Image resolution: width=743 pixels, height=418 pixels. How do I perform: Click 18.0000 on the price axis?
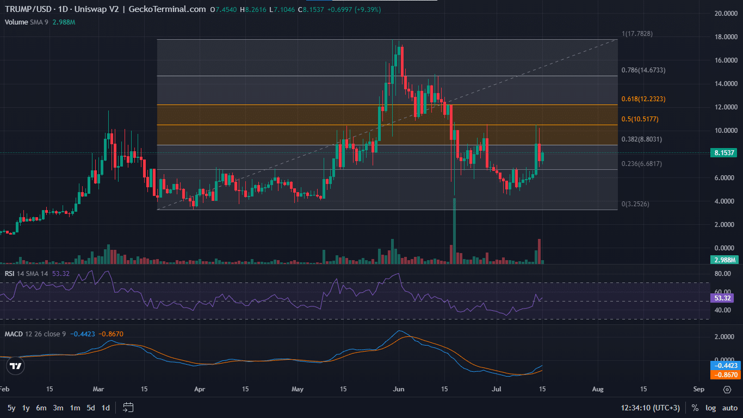pos(725,37)
